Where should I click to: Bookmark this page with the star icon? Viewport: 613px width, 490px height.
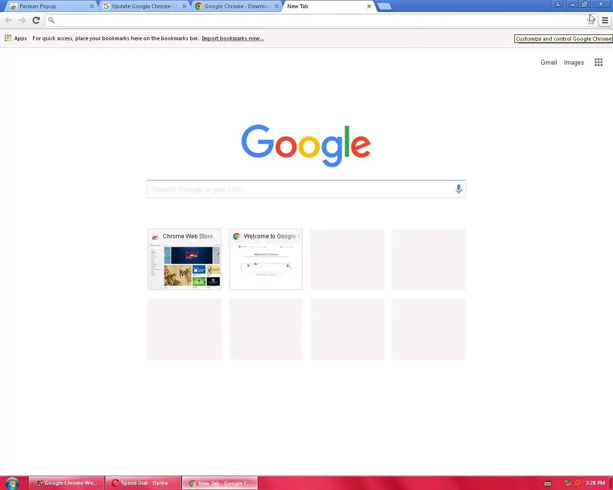pos(591,21)
